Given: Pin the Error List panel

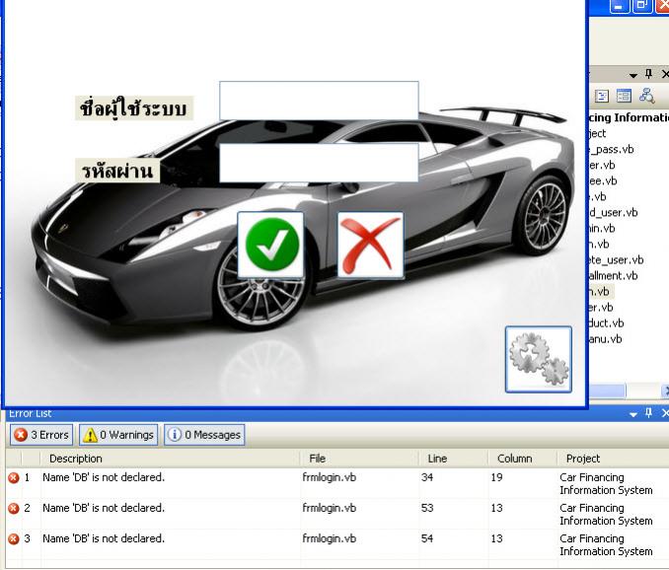Looking at the screenshot, I should (648, 414).
